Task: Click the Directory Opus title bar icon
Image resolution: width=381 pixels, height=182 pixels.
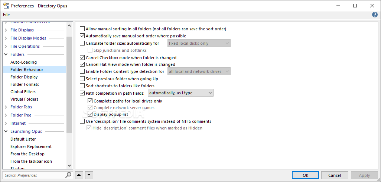Action: 6,6
